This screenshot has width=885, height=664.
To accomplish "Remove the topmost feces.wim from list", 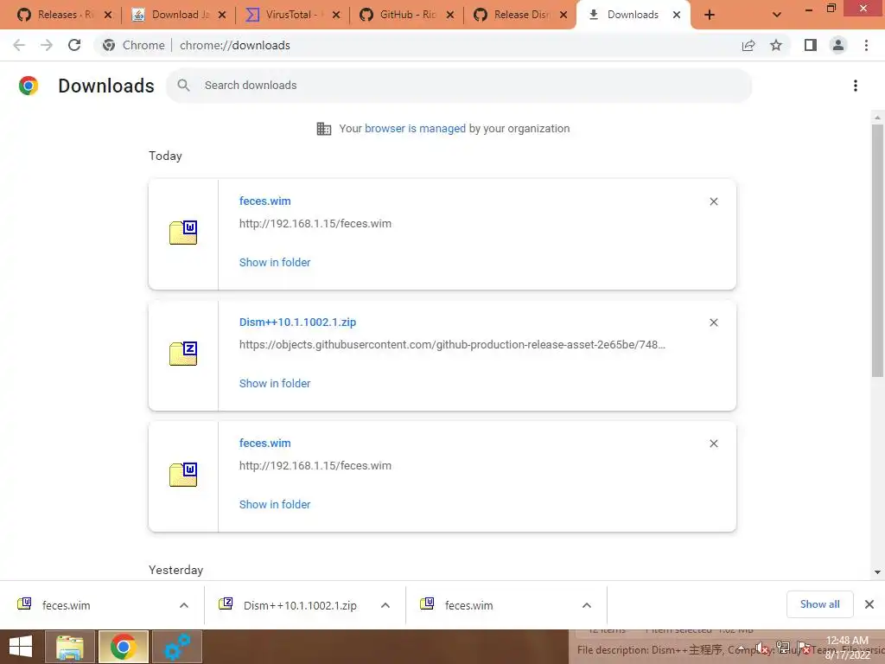I will click(x=713, y=201).
